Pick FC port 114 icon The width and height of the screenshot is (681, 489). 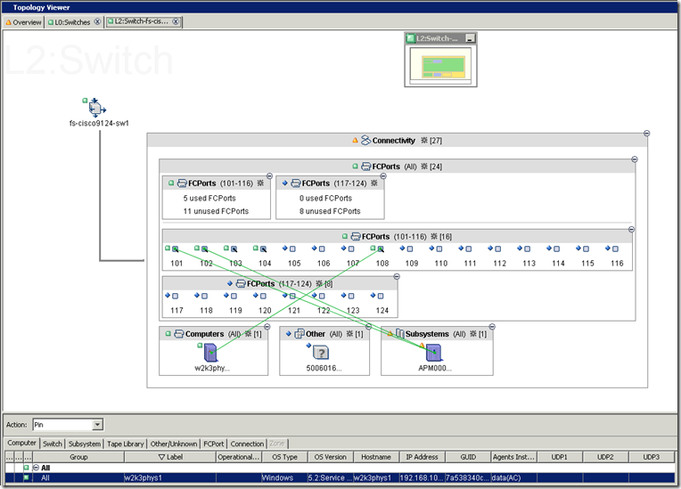pos(557,249)
